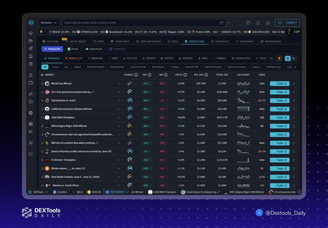
Task: Advance topic chips with the right arrow
Action: pyautogui.click(x=295, y=67)
